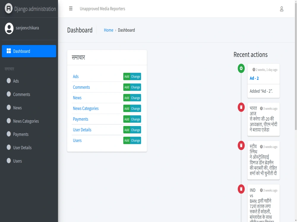Click Add button for News Categories
This screenshot has width=297, height=222.
127,109
